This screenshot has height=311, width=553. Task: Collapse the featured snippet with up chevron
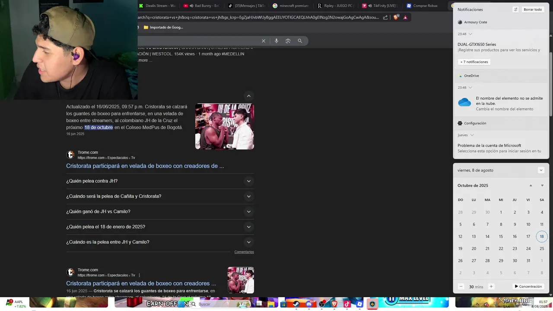(248, 95)
